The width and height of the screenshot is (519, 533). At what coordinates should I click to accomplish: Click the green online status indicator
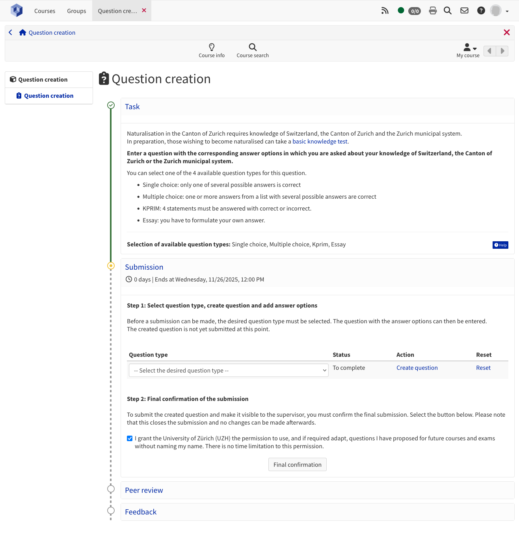(x=401, y=11)
